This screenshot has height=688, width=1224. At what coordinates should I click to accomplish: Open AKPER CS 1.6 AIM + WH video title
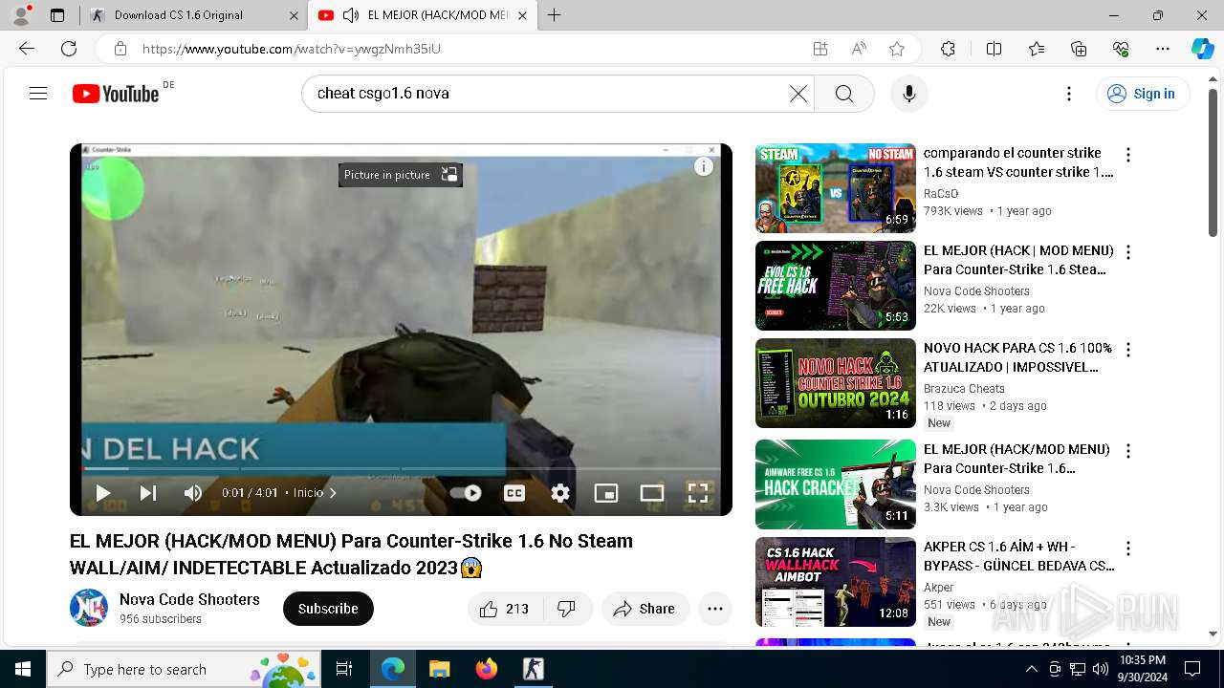click(1018, 556)
